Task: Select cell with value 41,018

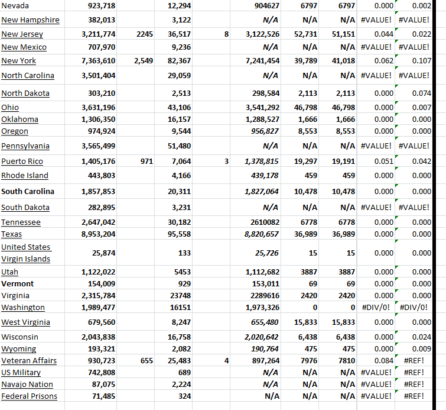Action: [338, 61]
